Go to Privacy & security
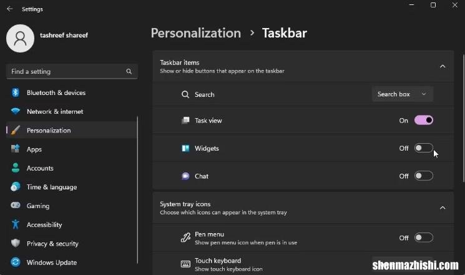This screenshot has width=465, height=275. tap(72, 244)
